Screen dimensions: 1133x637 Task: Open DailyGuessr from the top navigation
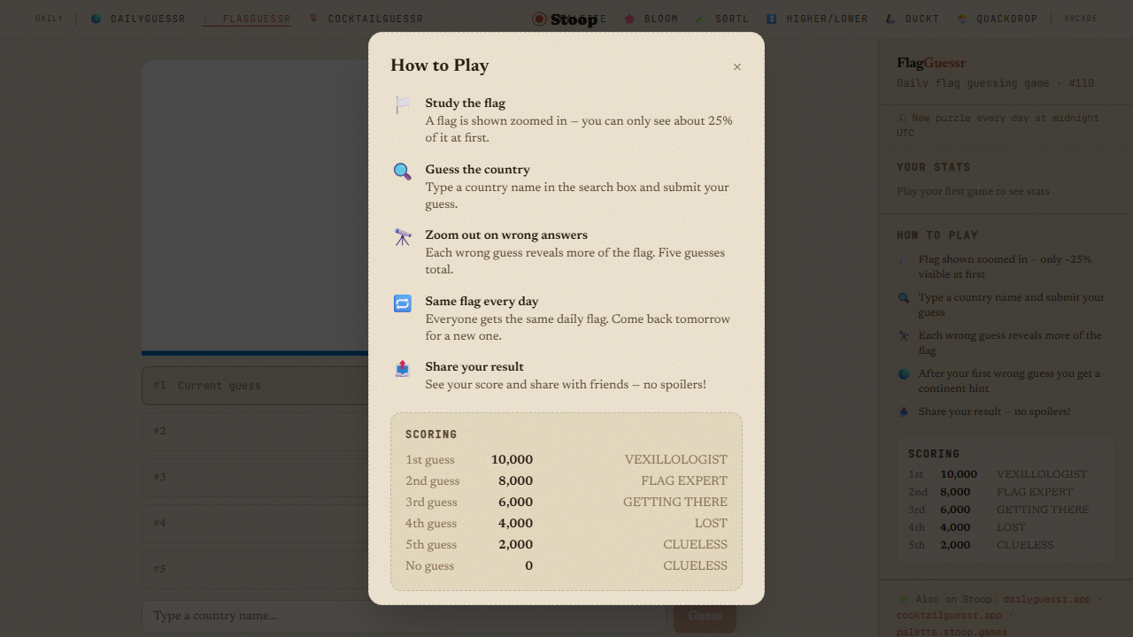[138, 19]
